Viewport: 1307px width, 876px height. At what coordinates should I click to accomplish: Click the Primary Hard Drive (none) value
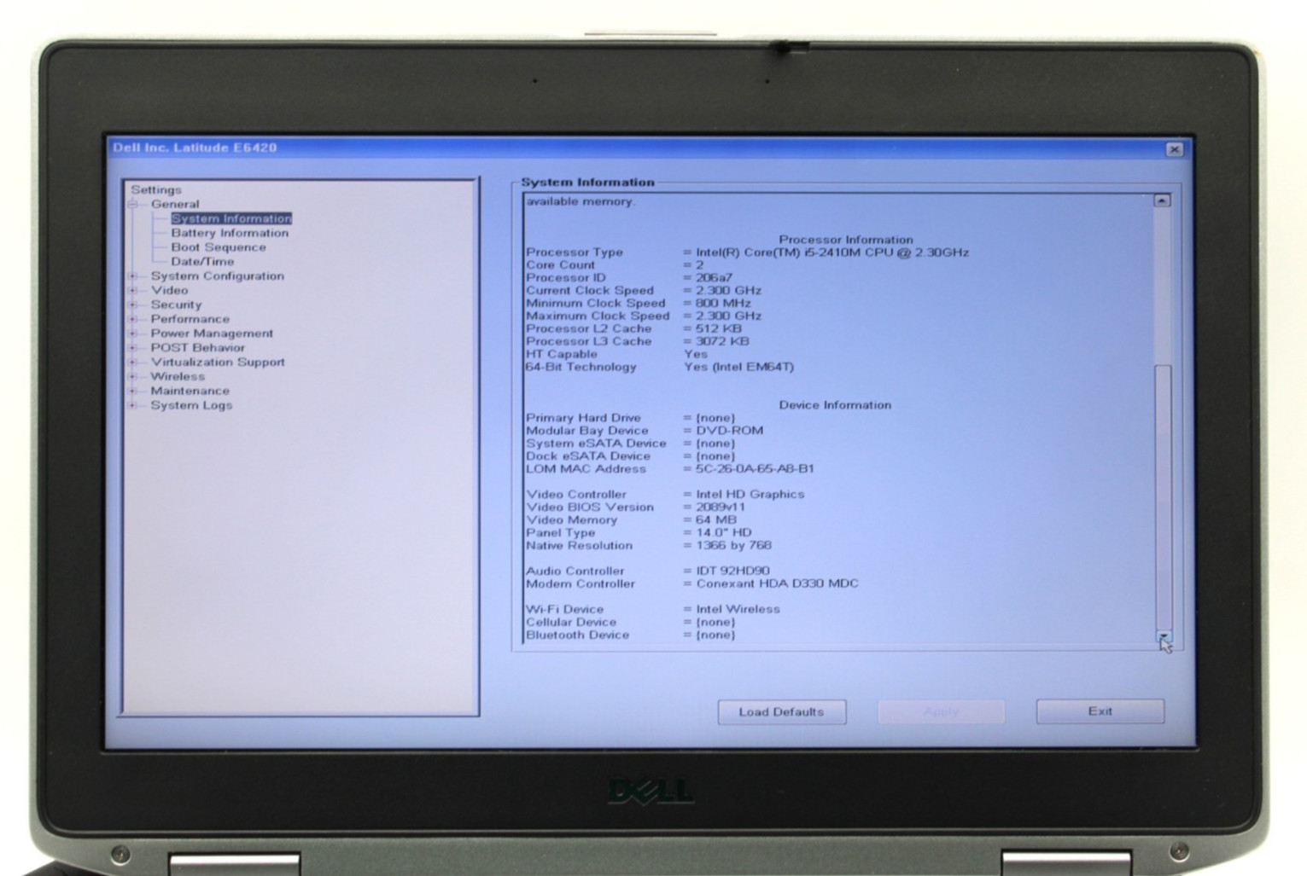(x=715, y=418)
